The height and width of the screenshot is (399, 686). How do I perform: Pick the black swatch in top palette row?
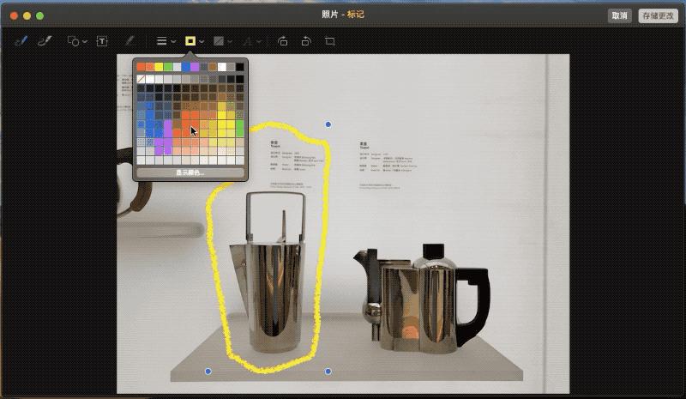(240, 67)
